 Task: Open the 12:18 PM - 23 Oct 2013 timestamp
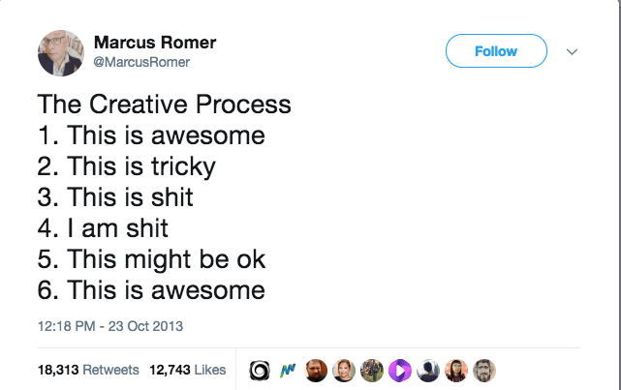[110, 325]
